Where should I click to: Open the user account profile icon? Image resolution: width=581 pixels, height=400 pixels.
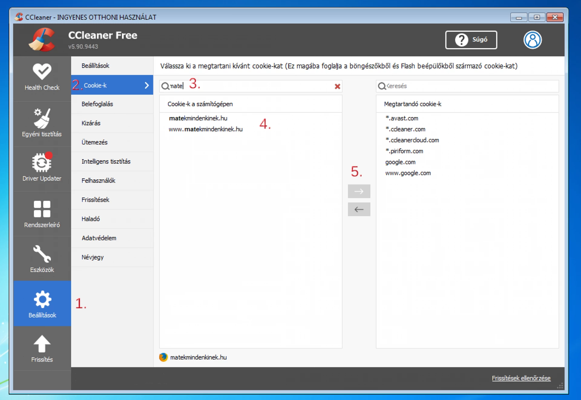coord(532,40)
